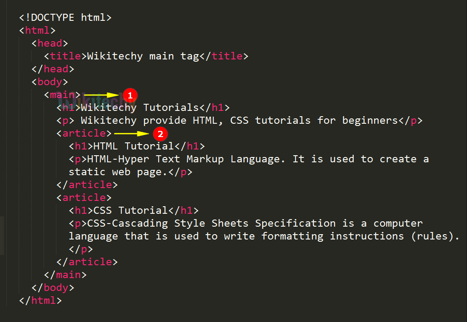Viewport: 467px width, 322px height.
Task: Place cursor on the opening main tag
Action: pyautogui.click(x=62, y=95)
